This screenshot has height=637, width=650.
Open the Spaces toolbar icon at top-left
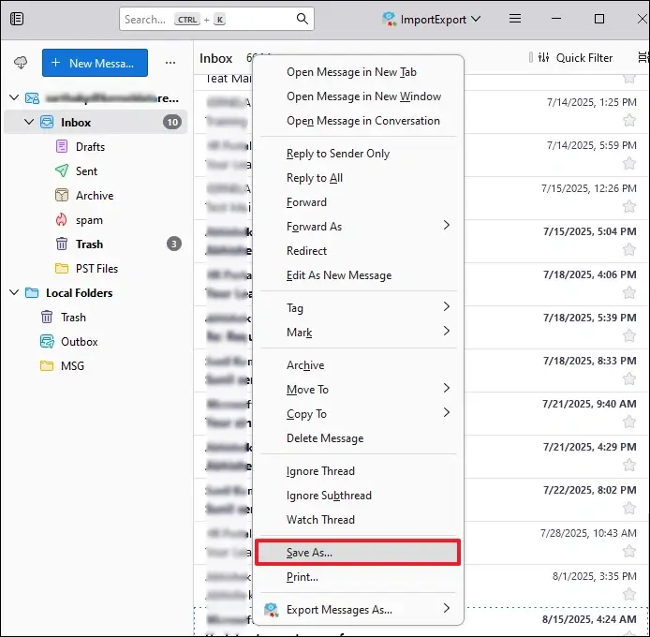(x=17, y=19)
